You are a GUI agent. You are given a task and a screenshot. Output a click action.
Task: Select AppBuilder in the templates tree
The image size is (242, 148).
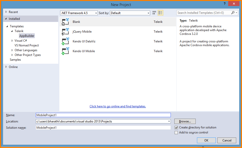[27, 36]
